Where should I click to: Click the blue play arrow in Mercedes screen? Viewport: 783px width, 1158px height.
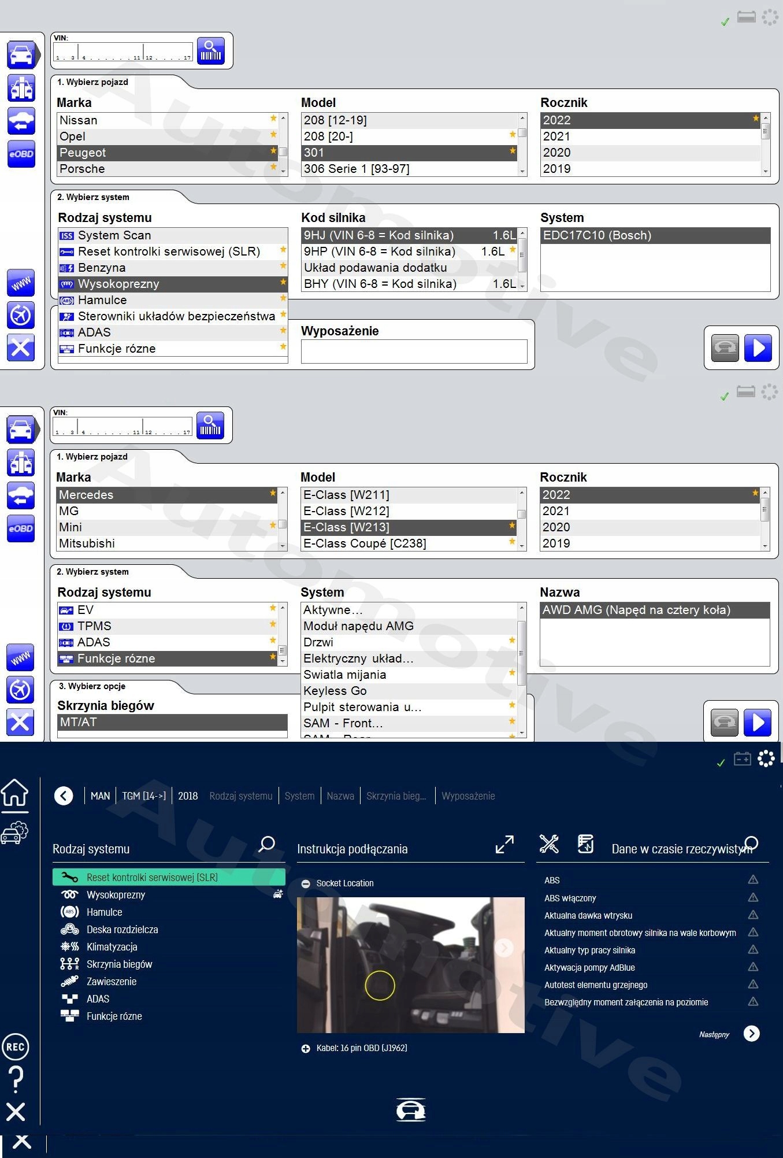(x=758, y=723)
